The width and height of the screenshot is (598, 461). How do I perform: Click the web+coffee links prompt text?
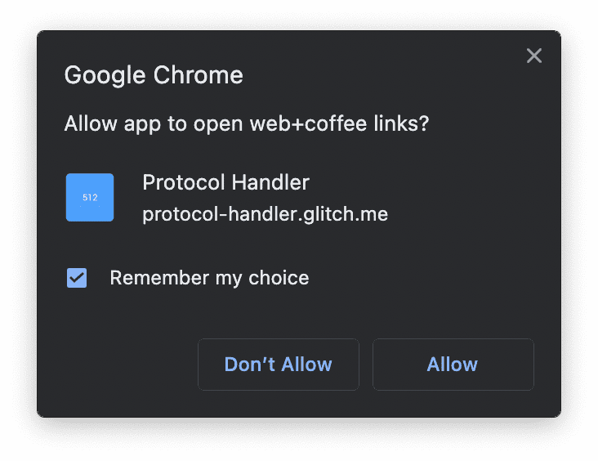pyautogui.click(x=247, y=124)
